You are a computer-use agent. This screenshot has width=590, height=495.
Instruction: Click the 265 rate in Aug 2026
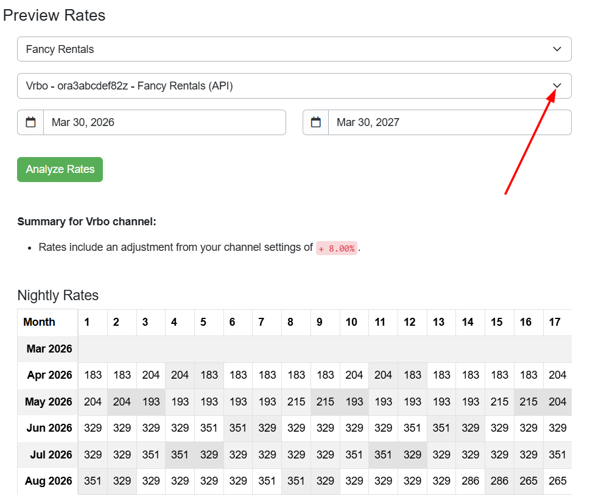tap(529, 481)
